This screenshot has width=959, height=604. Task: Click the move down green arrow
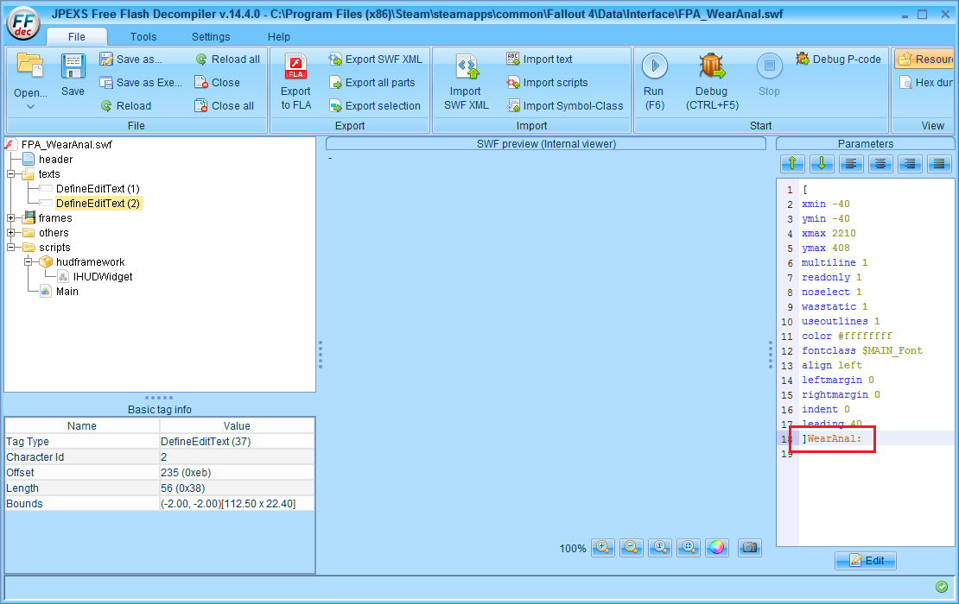click(822, 164)
